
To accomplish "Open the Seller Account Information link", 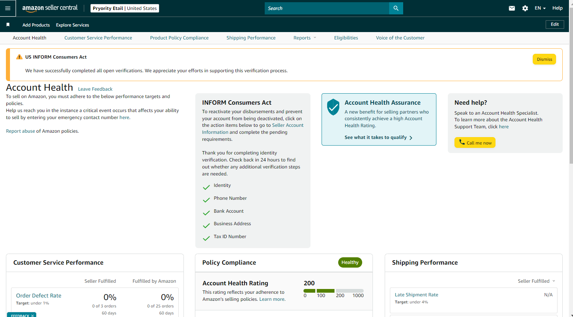I will click(253, 129).
